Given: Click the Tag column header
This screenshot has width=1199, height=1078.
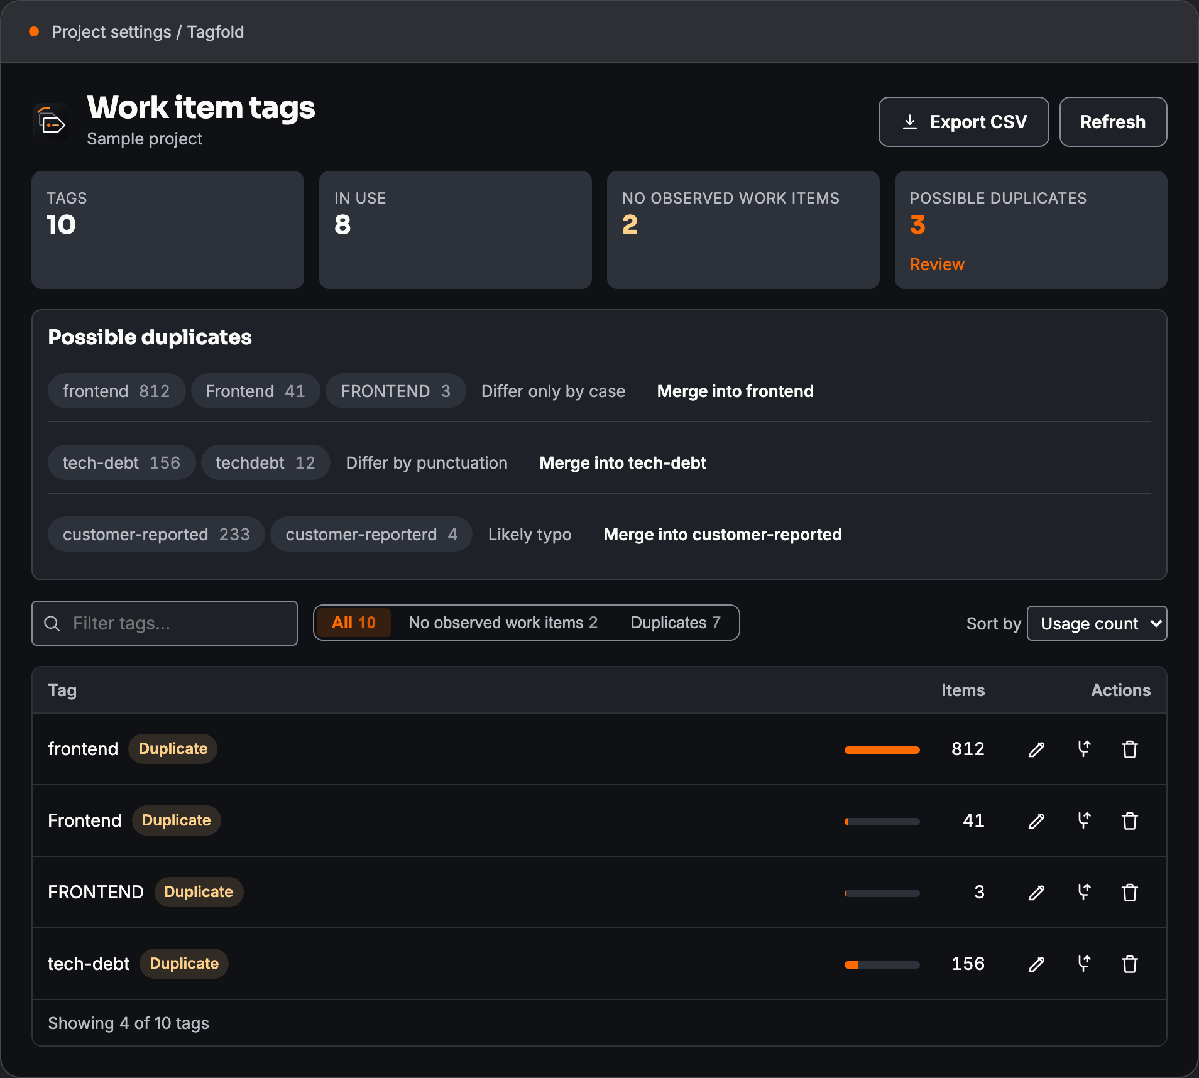Looking at the screenshot, I should [62, 690].
